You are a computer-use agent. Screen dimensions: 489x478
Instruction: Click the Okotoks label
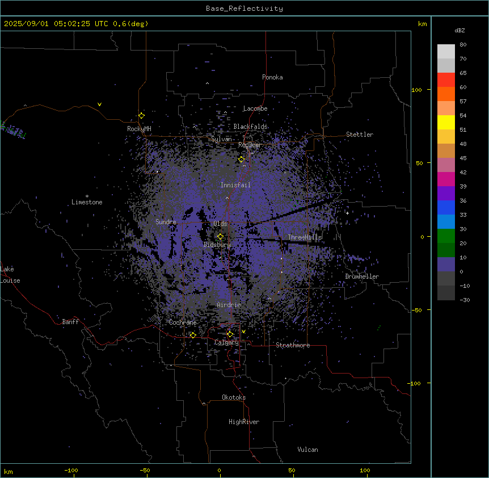click(x=234, y=397)
